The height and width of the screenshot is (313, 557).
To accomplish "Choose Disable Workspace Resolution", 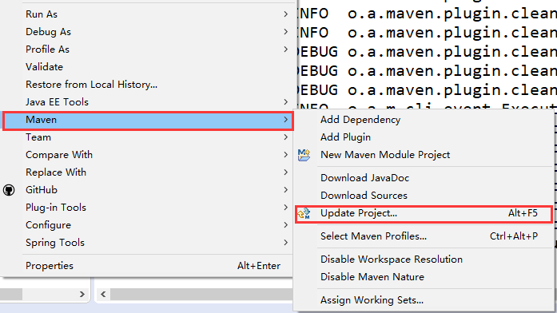I will 424,260.
